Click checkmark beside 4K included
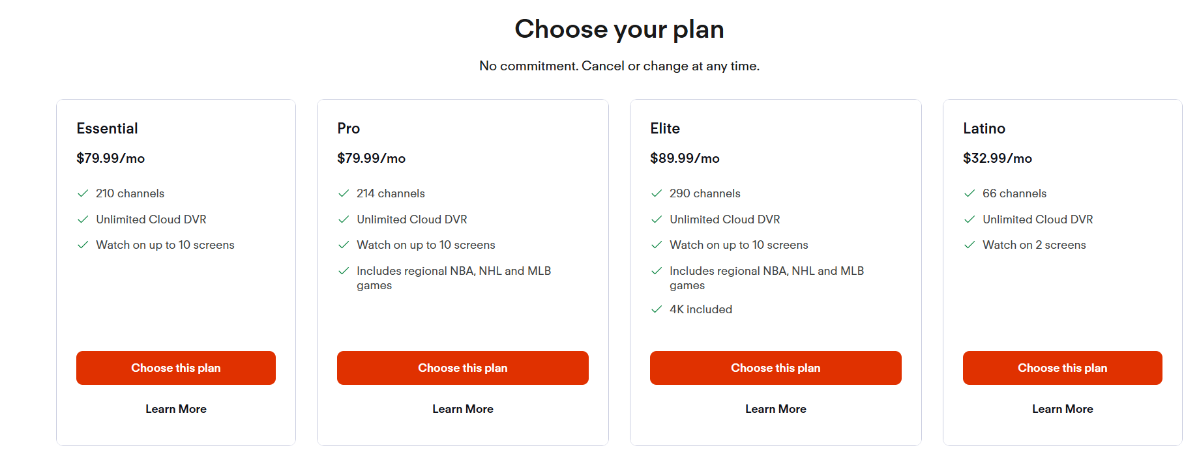 [x=657, y=309]
